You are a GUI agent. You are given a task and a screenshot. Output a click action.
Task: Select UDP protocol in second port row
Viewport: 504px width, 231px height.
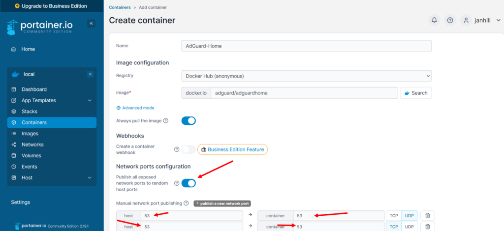409,227
